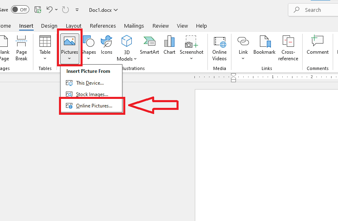Insert a Cross-reference

coord(288,48)
